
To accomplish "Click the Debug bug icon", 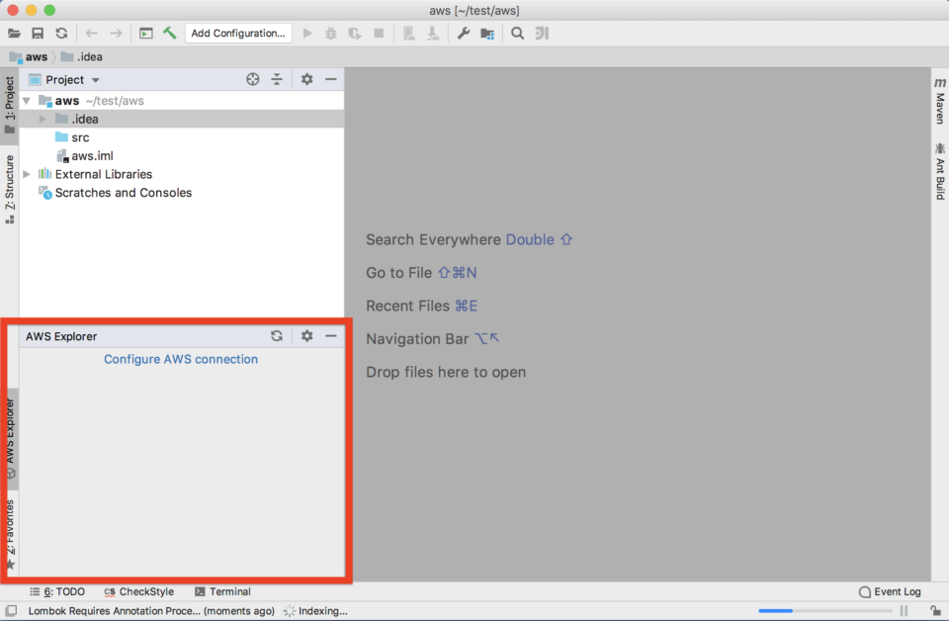I will pyautogui.click(x=331, y=34).
